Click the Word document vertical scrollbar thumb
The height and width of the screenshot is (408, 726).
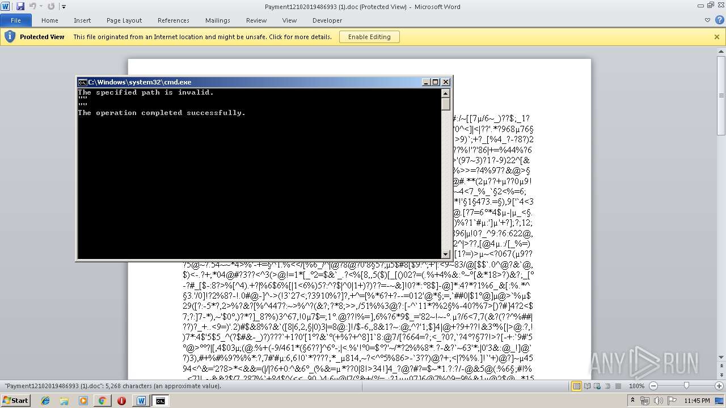[721, 96]
